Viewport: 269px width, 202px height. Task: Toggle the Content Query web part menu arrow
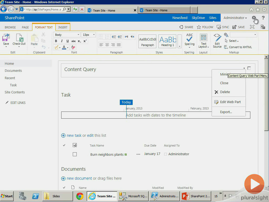pyautogui.click(x=244, y=68)
